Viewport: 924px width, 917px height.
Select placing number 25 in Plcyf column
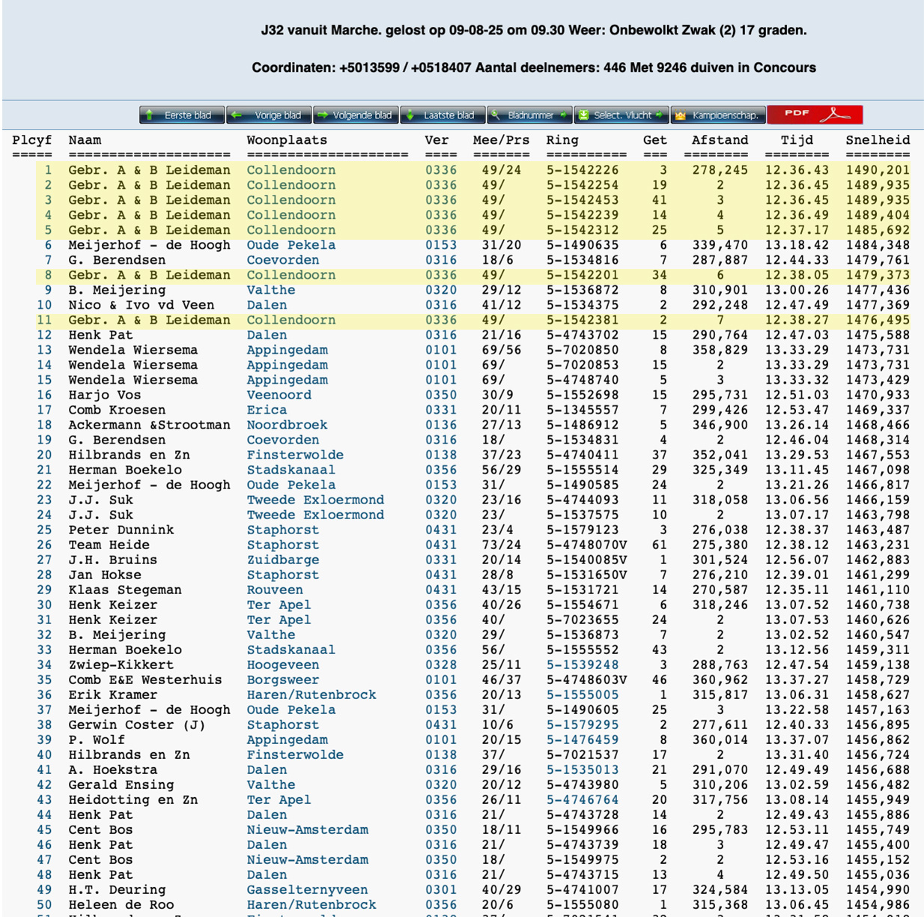45,530
